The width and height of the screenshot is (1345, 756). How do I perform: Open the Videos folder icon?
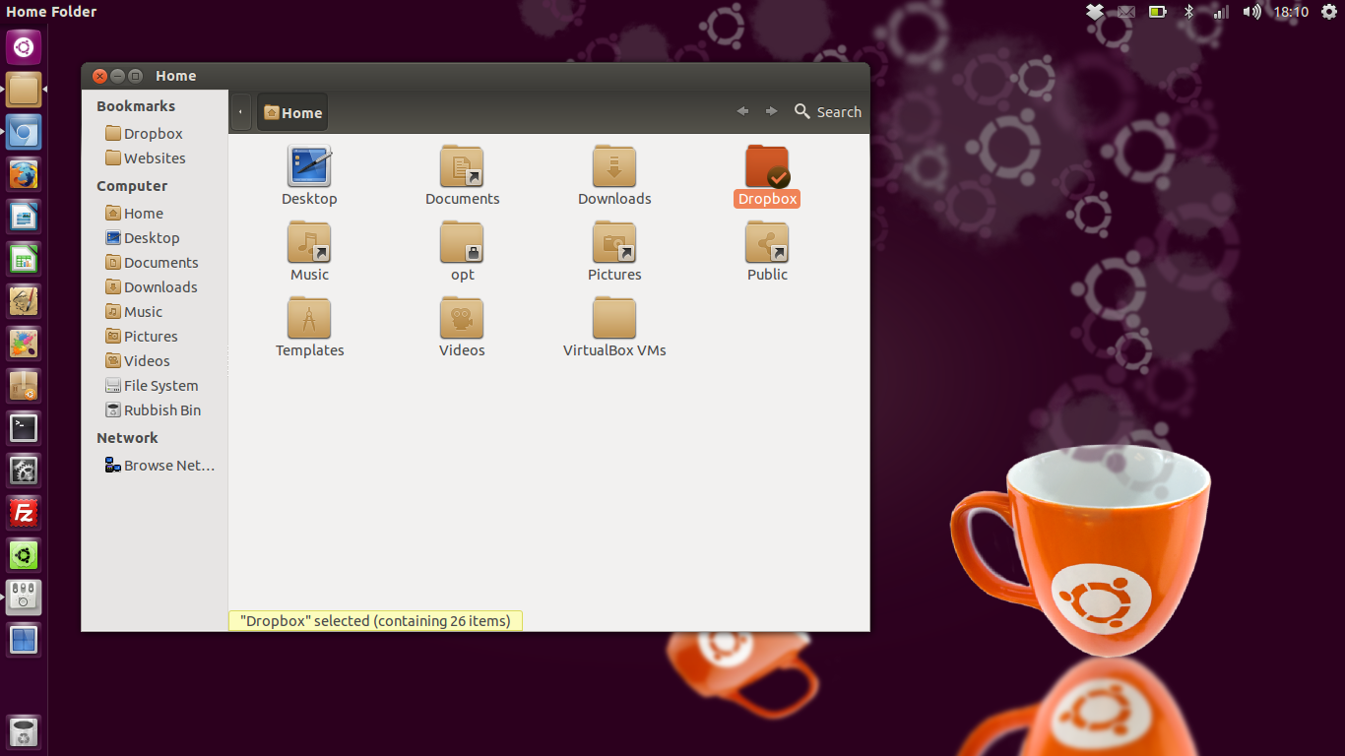pyautogui.click(x=462, y=319)
